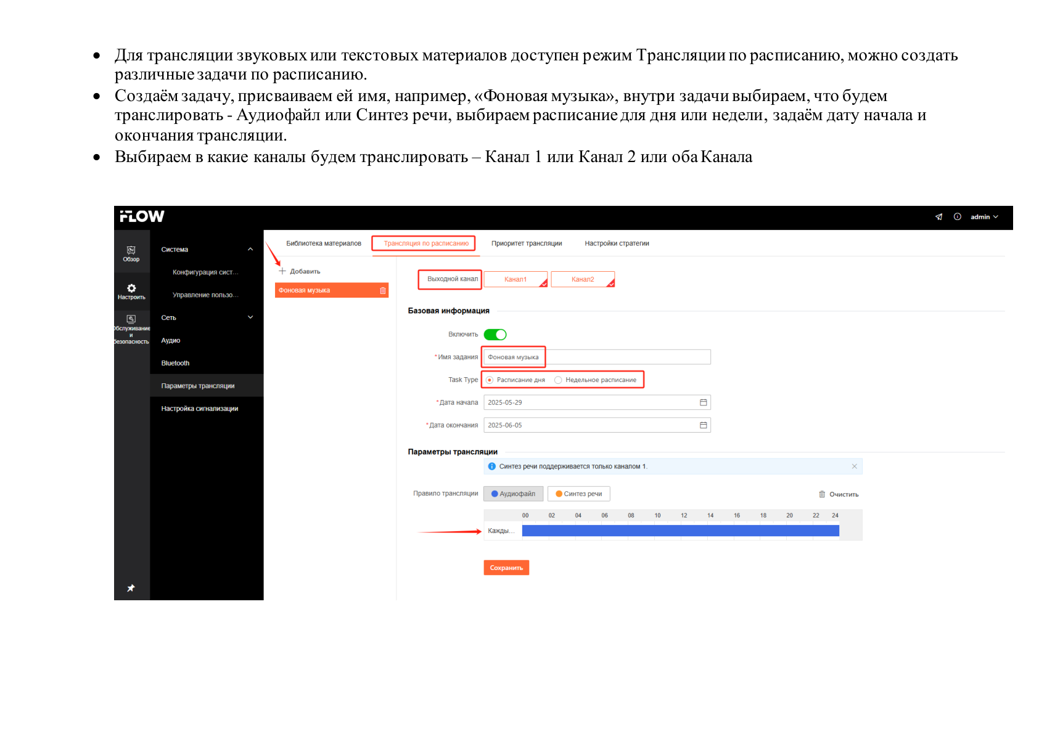Image resolution: width=1039 pixels, height=734 pixels.
Task: Select the Фоновая музыка task in list
Action: point(332,290)
